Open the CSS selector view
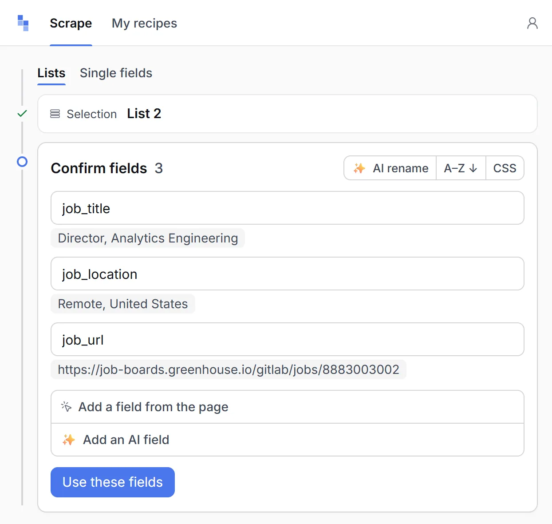The height and width of the screenshot is (524, 552). pos(505,168)
